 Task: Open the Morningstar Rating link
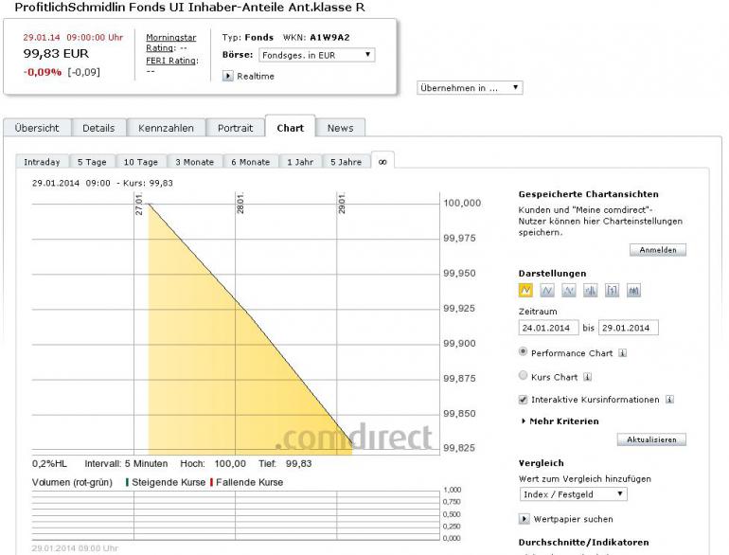tap(170, 43)
